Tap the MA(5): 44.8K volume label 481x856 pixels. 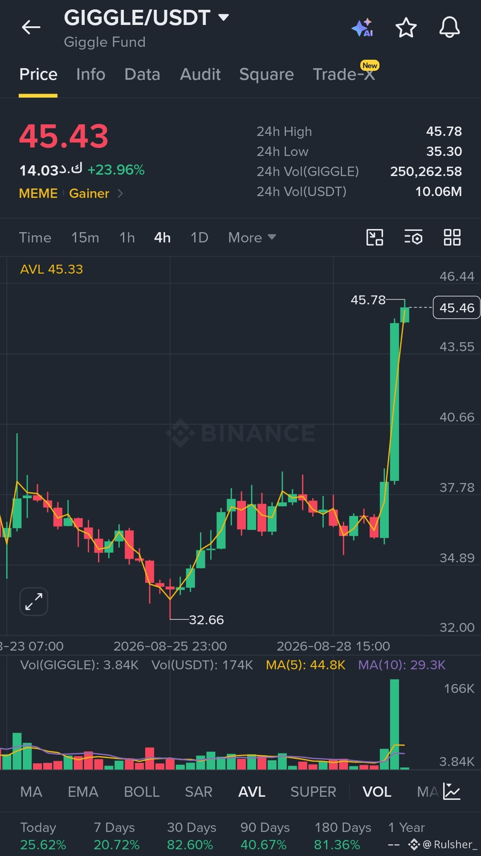[306, 665]
